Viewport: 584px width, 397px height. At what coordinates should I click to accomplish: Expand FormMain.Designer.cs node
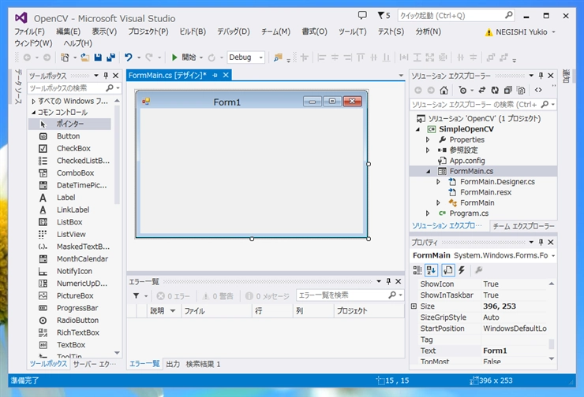pos(438,182)
